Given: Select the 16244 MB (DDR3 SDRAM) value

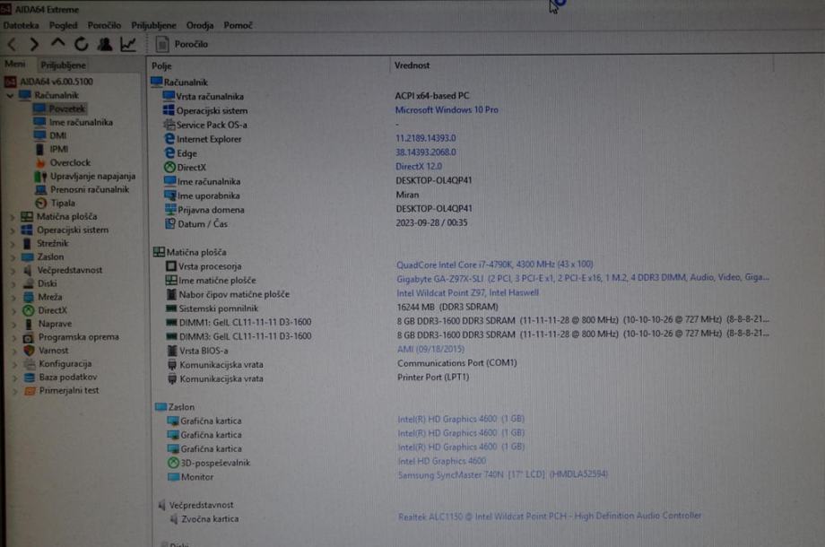Looking at the screenshot, I should click(447, 307).
